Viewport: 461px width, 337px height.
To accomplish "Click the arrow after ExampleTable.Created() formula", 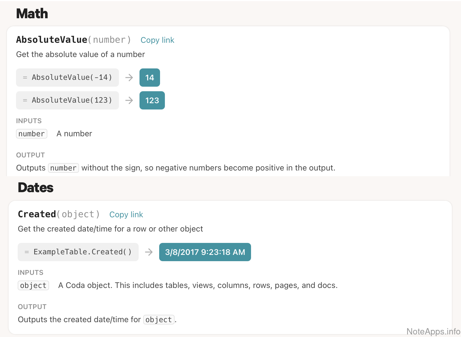I will tap(149, 252).
